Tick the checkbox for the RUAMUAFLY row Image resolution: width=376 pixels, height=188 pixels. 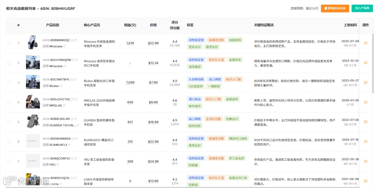pos(9,141)
